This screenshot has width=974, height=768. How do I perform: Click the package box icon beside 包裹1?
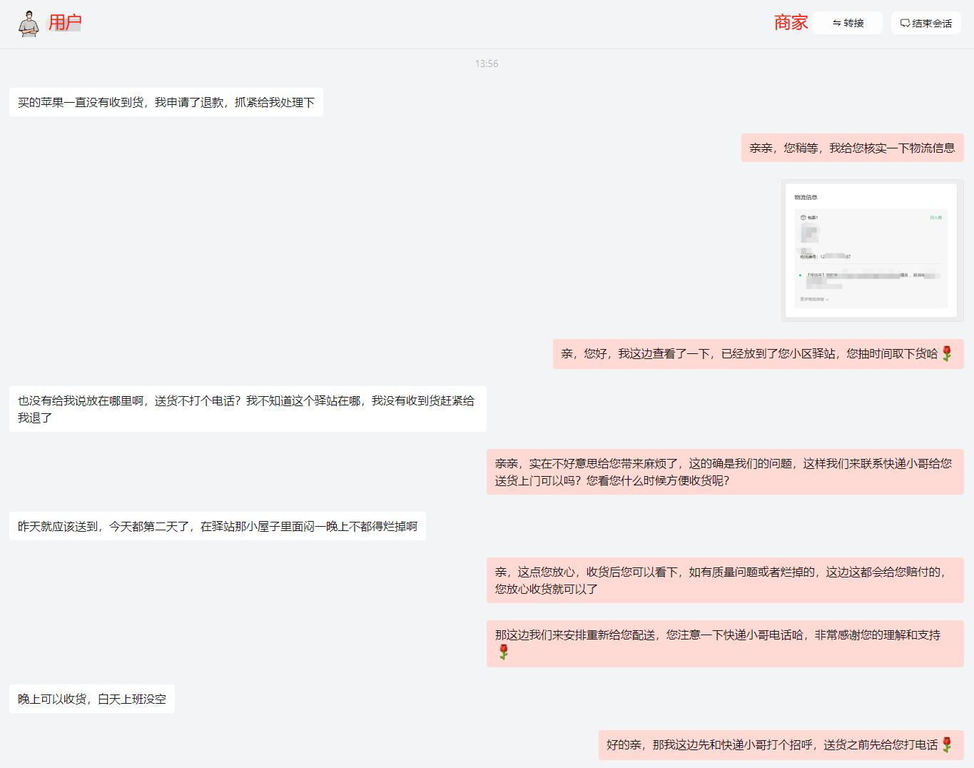[x=803, y=217]
